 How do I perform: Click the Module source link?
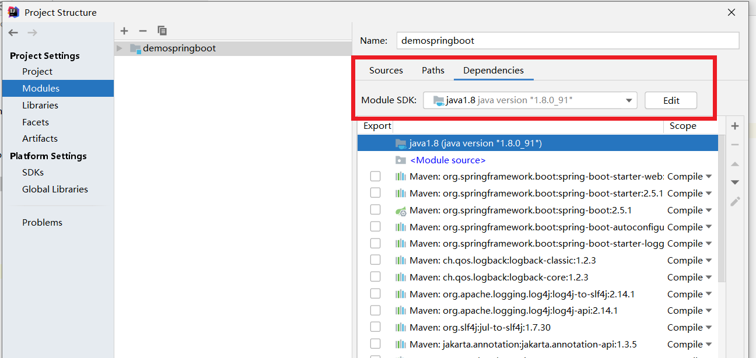(x=447, y=160)
